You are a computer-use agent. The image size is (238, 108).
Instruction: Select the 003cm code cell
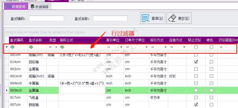point(18,69)
